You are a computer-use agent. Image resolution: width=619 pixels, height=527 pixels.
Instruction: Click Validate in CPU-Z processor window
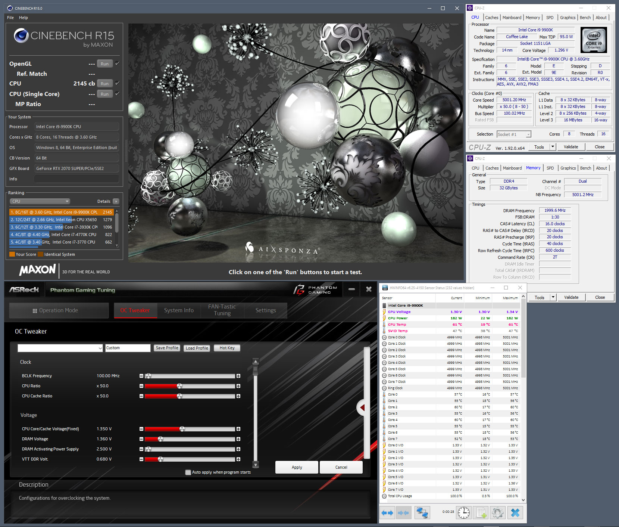tap(571, 147)
